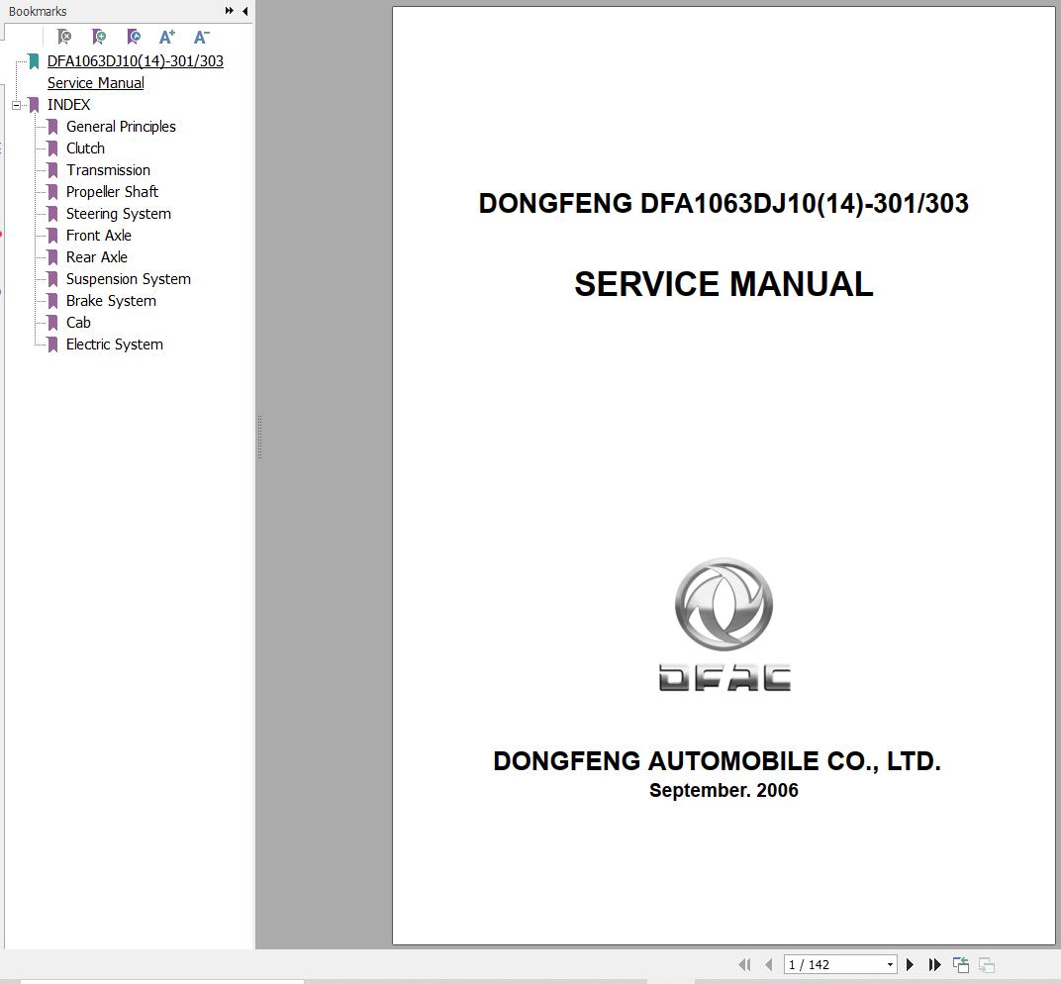This screenshot has height=984, width=1061.
Task: Open the Electric System bookmark
Action: tap(115, 344)
